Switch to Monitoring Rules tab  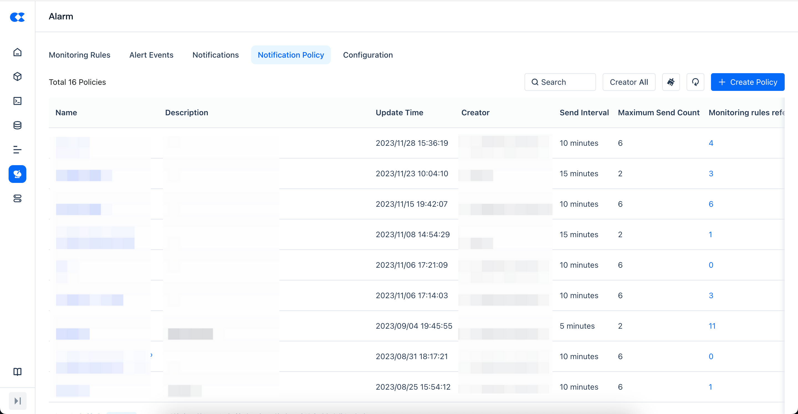point(79,55)
